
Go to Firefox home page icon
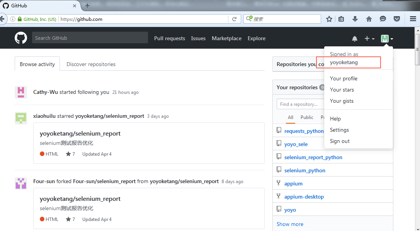(369, 19)
